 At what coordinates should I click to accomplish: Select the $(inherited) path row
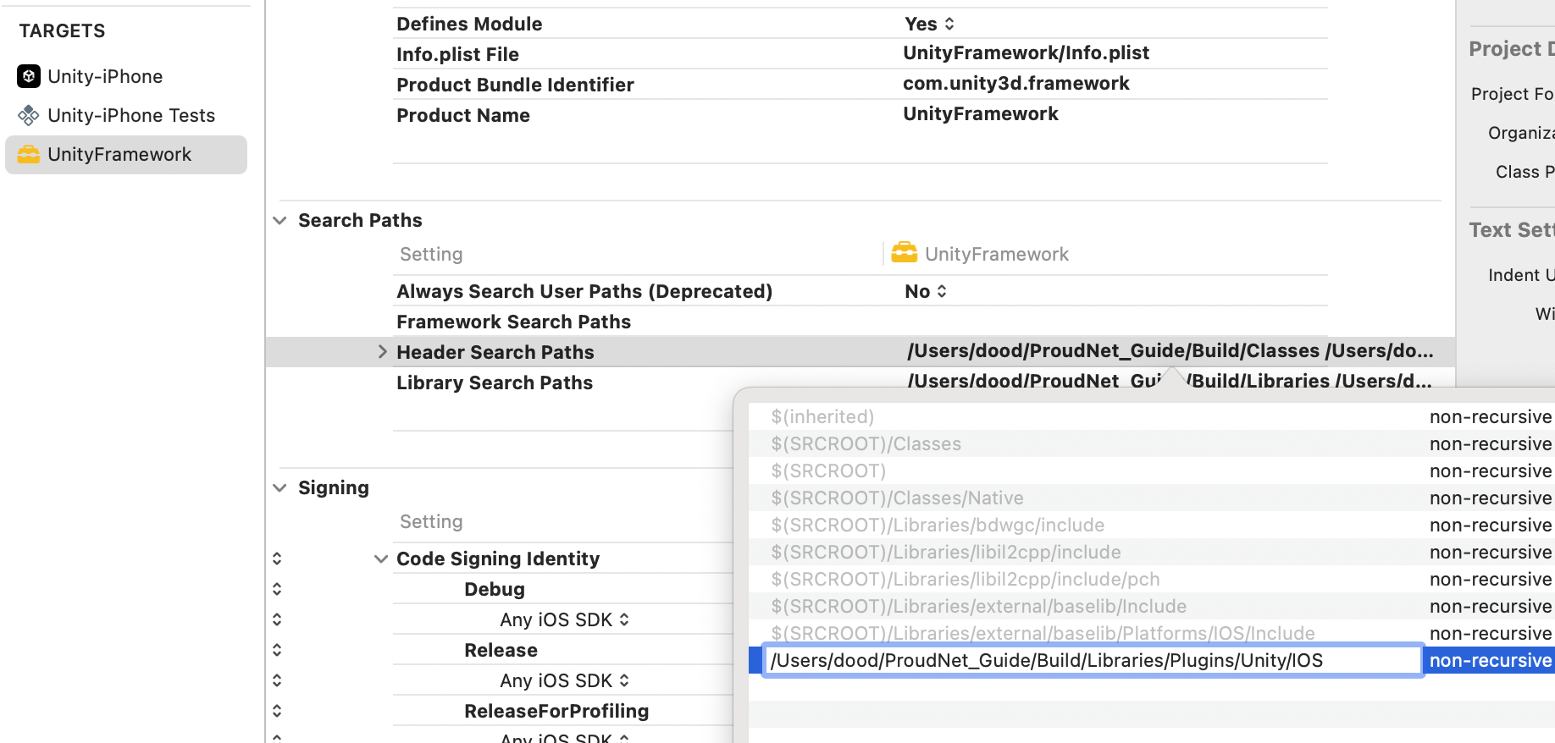coord(822,416)
